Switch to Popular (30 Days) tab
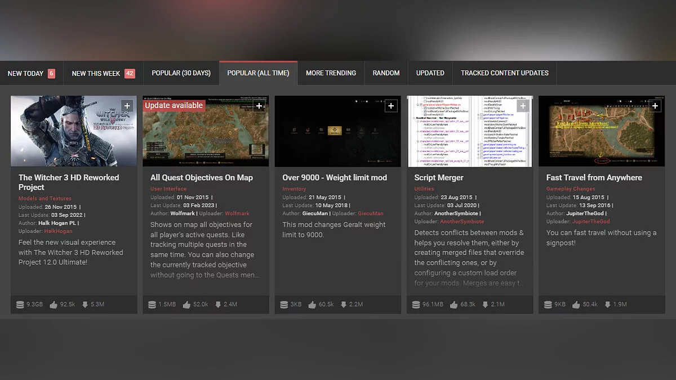The image size is (676, 380). click(181, 73)
